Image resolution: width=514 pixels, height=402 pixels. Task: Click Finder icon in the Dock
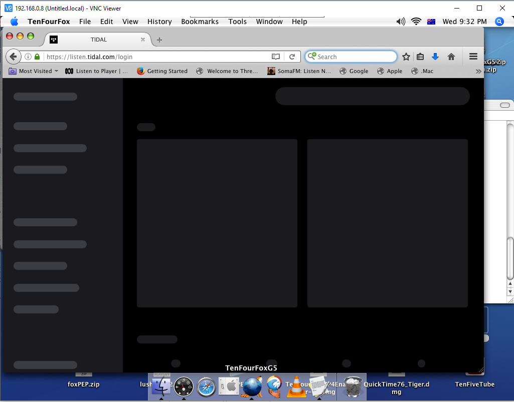[161, 386]
